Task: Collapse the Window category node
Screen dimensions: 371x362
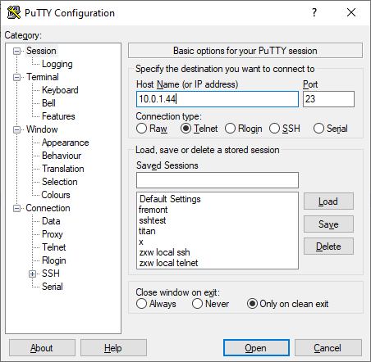Action: coord(17,129)
